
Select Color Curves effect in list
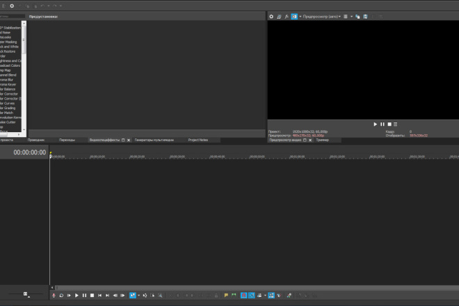click(x=8, y=104)
